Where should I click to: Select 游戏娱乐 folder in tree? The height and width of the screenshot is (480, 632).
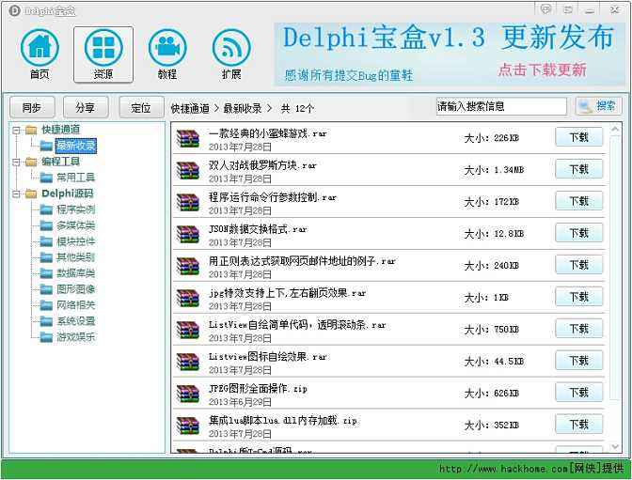pos(76,336)
